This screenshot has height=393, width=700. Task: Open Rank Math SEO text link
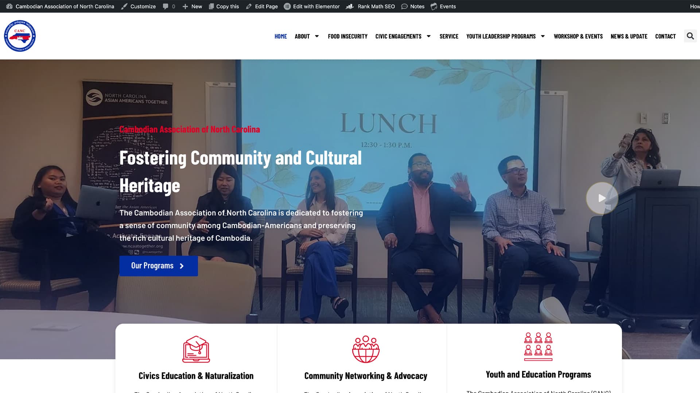(376, 6)
